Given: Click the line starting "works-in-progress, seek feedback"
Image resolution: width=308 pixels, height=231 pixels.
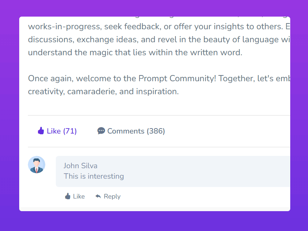Looking at the screenshot, I should pyautogui.click(x=156, y=27).
